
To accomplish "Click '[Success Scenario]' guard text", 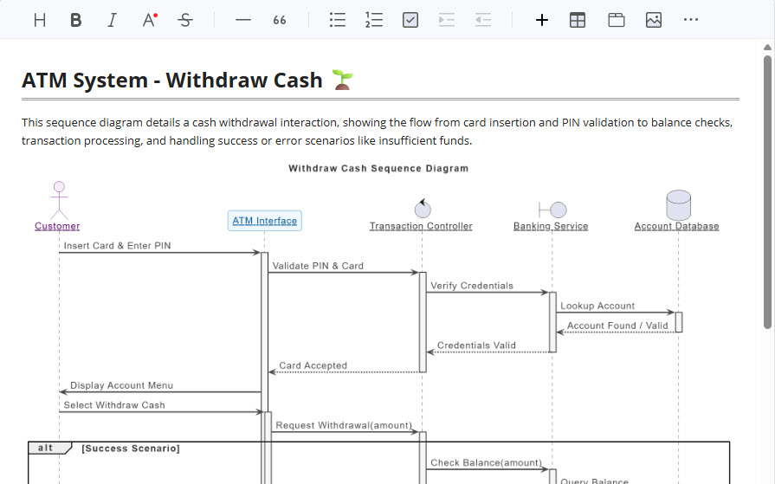I will [x=131, y=449].
